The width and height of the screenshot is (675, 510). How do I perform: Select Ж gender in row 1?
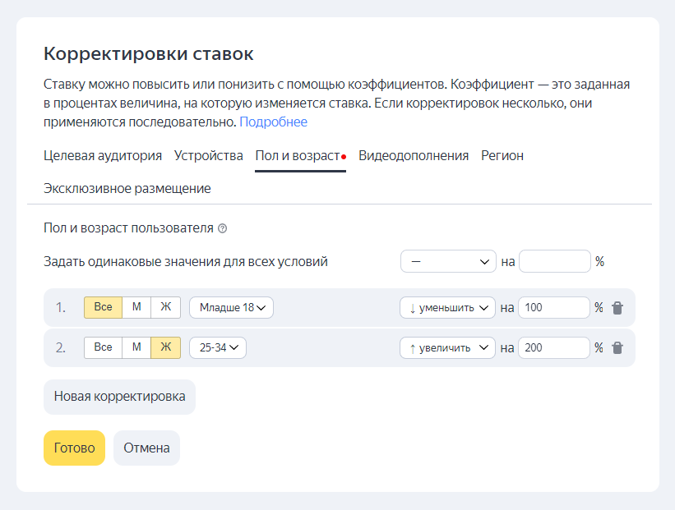(x=165, y=307)
